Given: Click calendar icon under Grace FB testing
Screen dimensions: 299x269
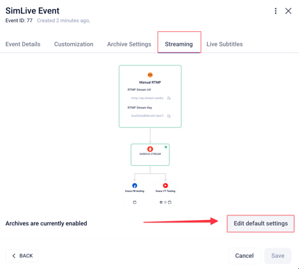Looking at the screenshot, I should point(135,202).
